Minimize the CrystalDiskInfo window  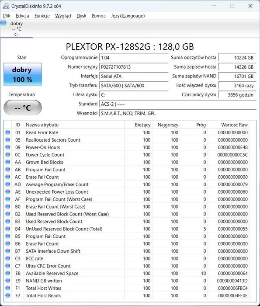pyautogui.click(x=214, y=6)
